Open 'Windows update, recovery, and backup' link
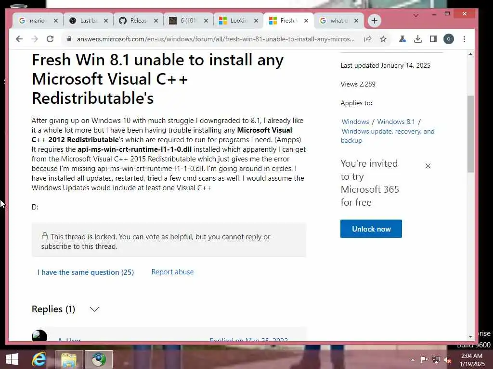 click(388, 136)
